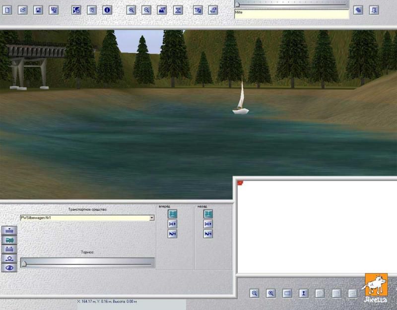The image size is (397, 310).
Task: Zoom out using the top toolbar magnifier
Action: coord(146,10)
